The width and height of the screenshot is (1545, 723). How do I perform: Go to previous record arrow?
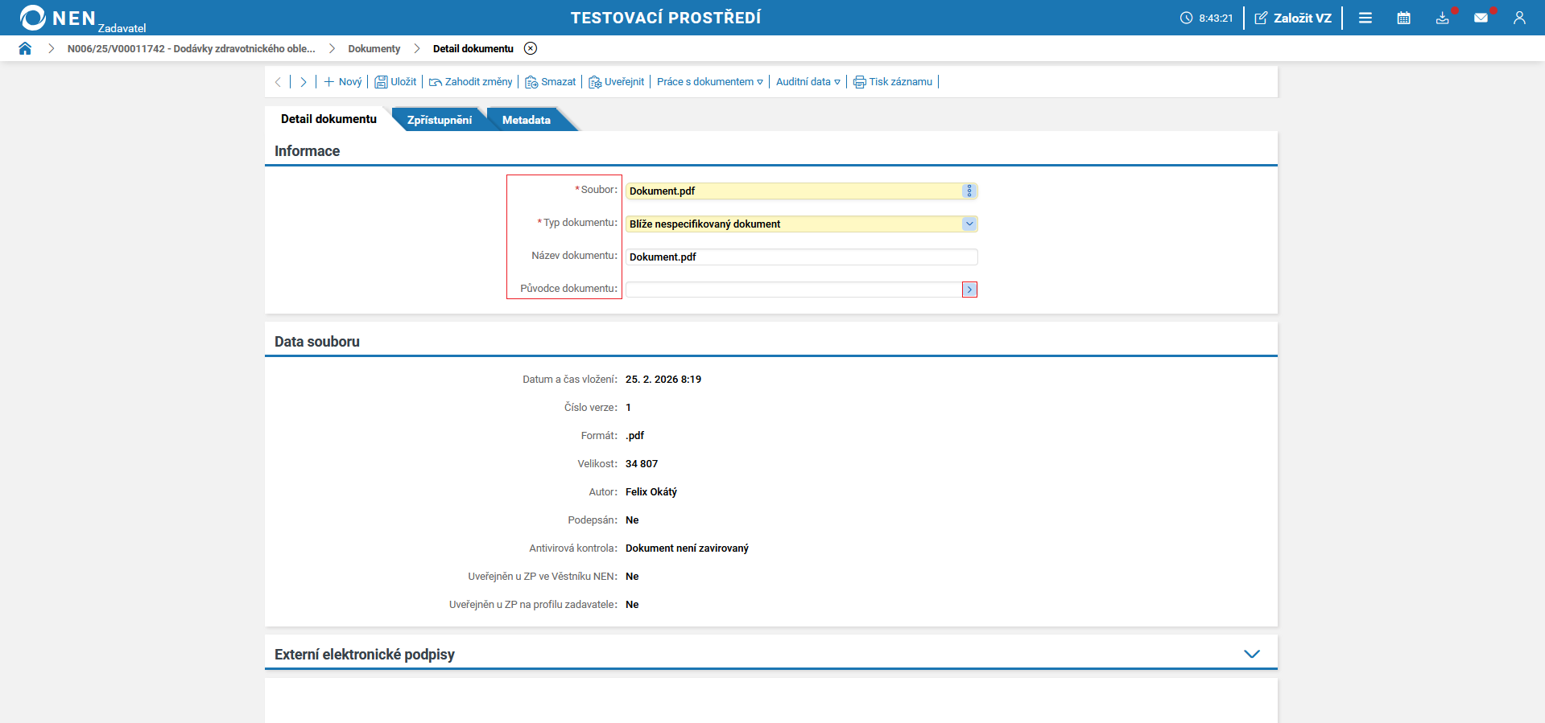point(279,82)
